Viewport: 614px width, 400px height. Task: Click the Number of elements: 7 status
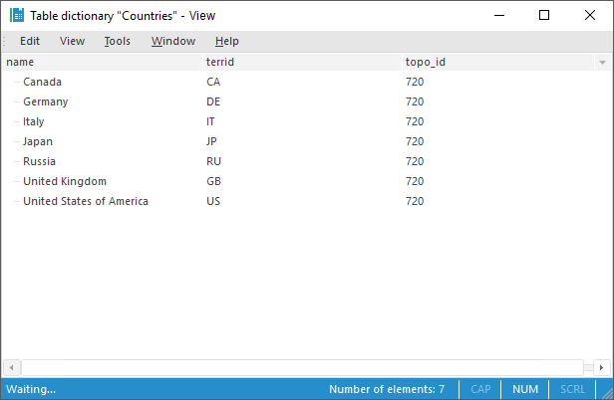pyautogui.click(x=387, y=389)
